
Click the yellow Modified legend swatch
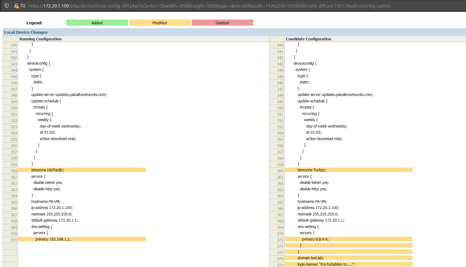160,23
